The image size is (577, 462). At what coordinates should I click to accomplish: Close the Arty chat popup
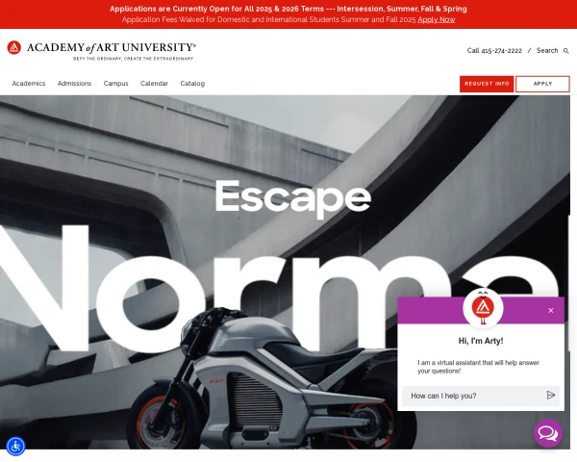[550, 311]
